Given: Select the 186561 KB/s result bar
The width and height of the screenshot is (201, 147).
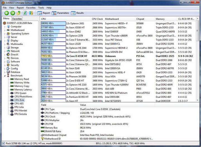Looking at the screenshot, I should point(53,23).
